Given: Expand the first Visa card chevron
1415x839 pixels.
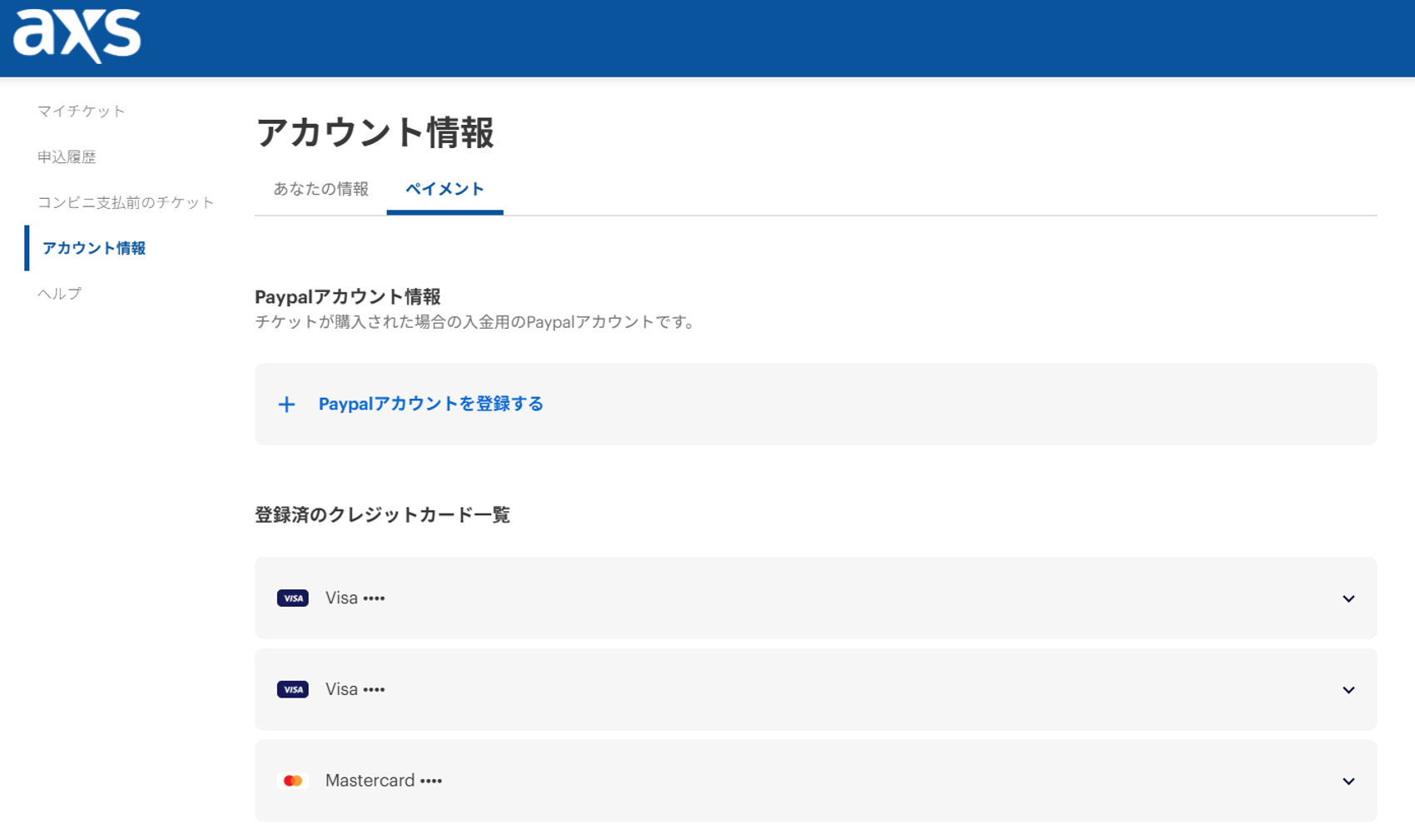Looking at the screenshot, I should [1348, 598].
